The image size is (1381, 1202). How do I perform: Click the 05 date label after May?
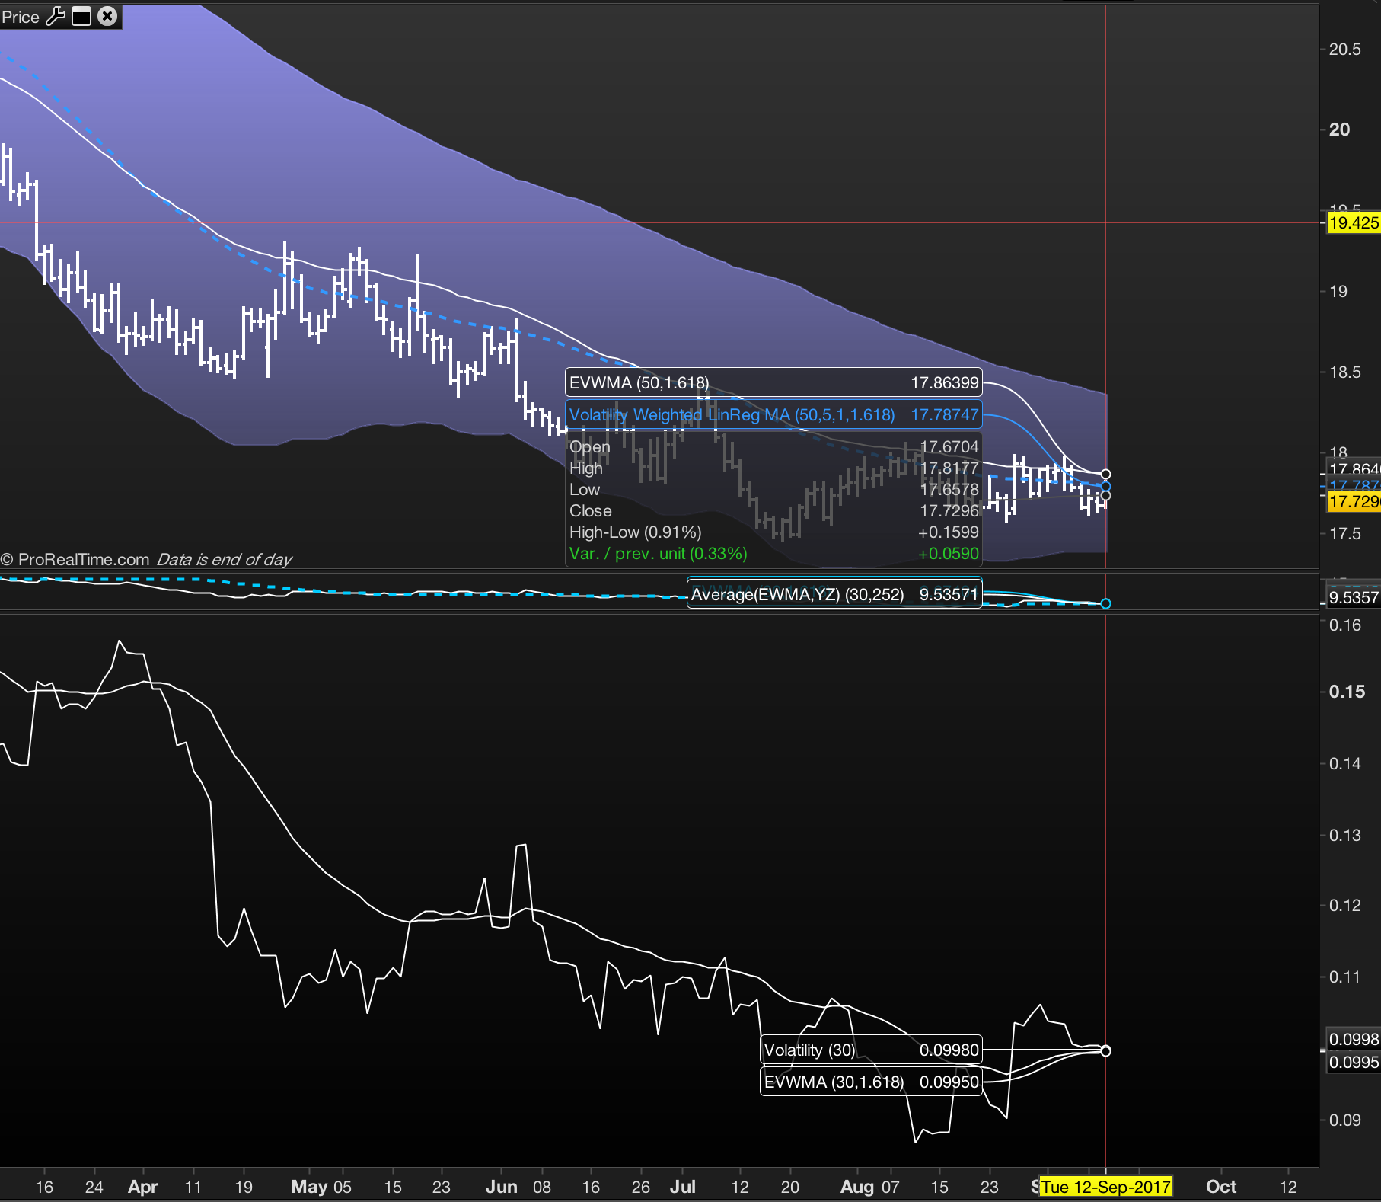[x=343, y=1187]
